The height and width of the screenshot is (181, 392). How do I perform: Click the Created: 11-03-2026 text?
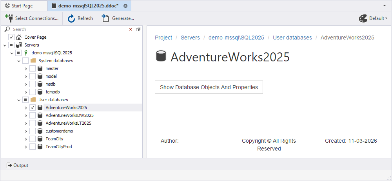pyautogui.click(x=351, y=141)
